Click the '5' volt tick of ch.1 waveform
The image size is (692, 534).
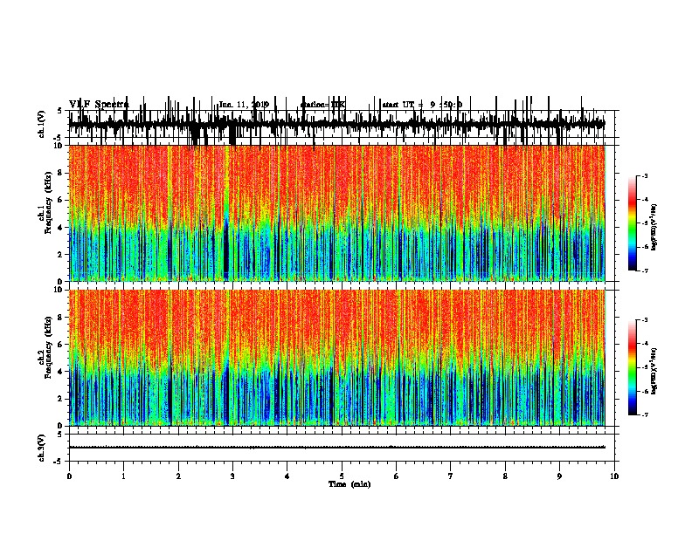(59, 112)
